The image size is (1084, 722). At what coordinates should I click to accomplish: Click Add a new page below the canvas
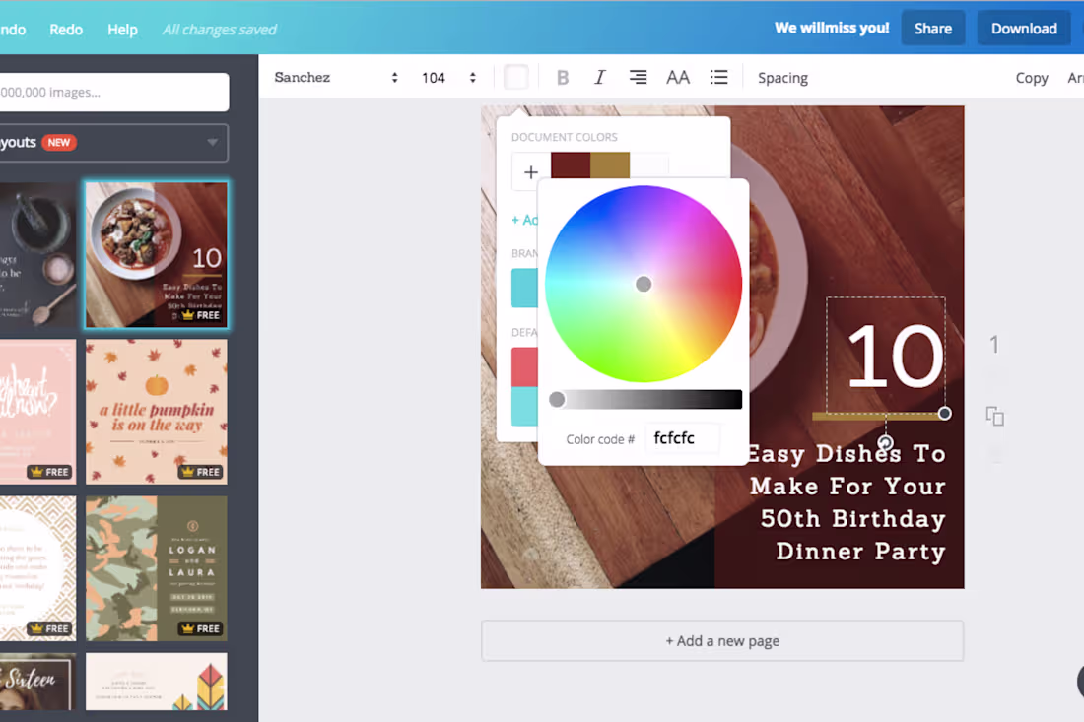(x=722, y=640)
